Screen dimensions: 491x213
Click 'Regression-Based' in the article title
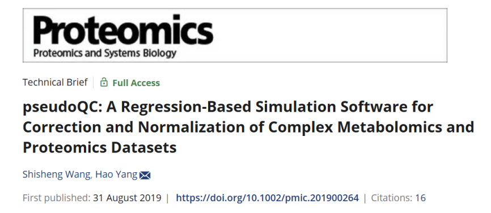coord(186,107)
